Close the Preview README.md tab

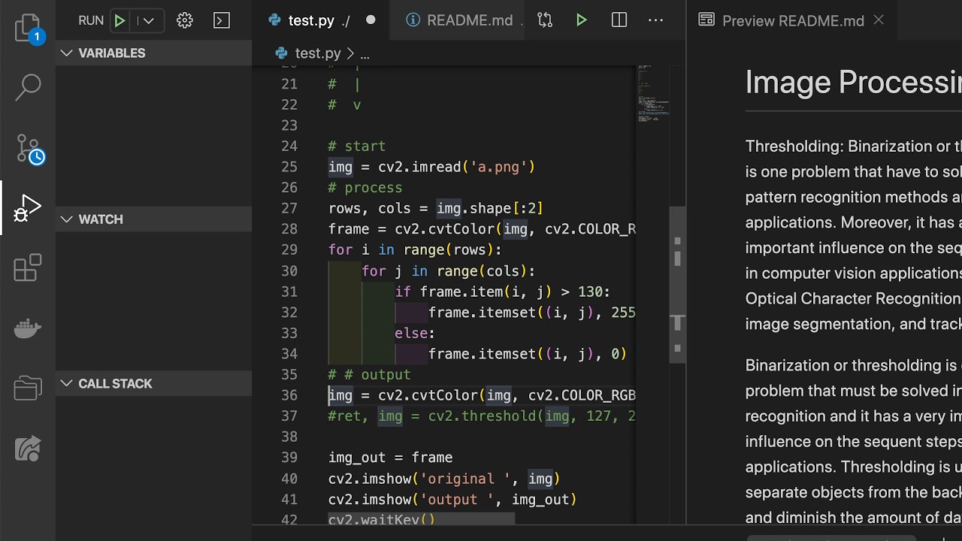click(879, 20)
